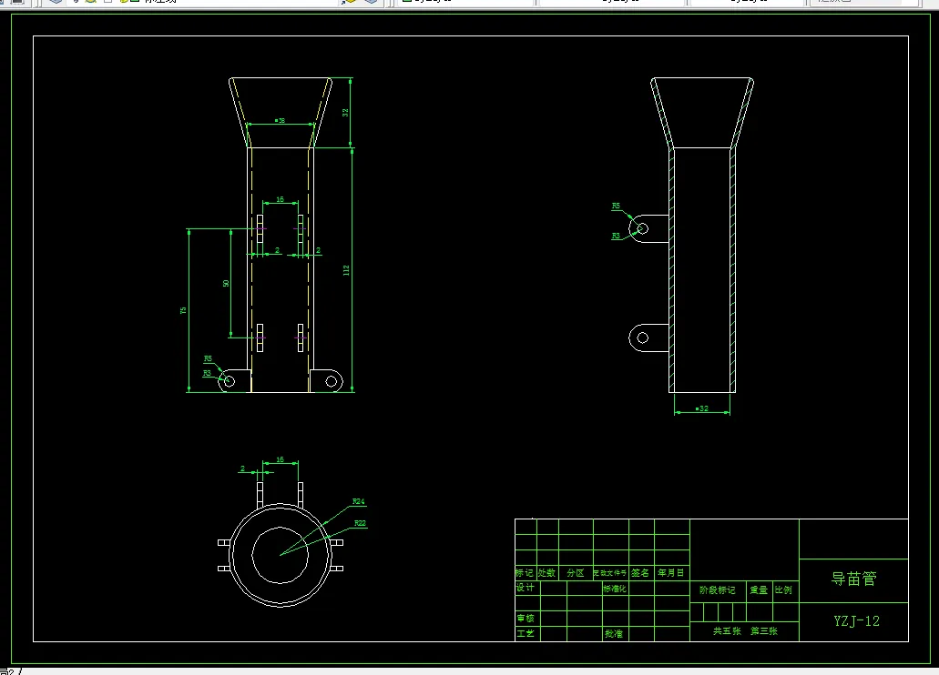Screen dimensions: 939x675
Task: Select the drawing number YZJ-12
Action: (x=856, y=621)
